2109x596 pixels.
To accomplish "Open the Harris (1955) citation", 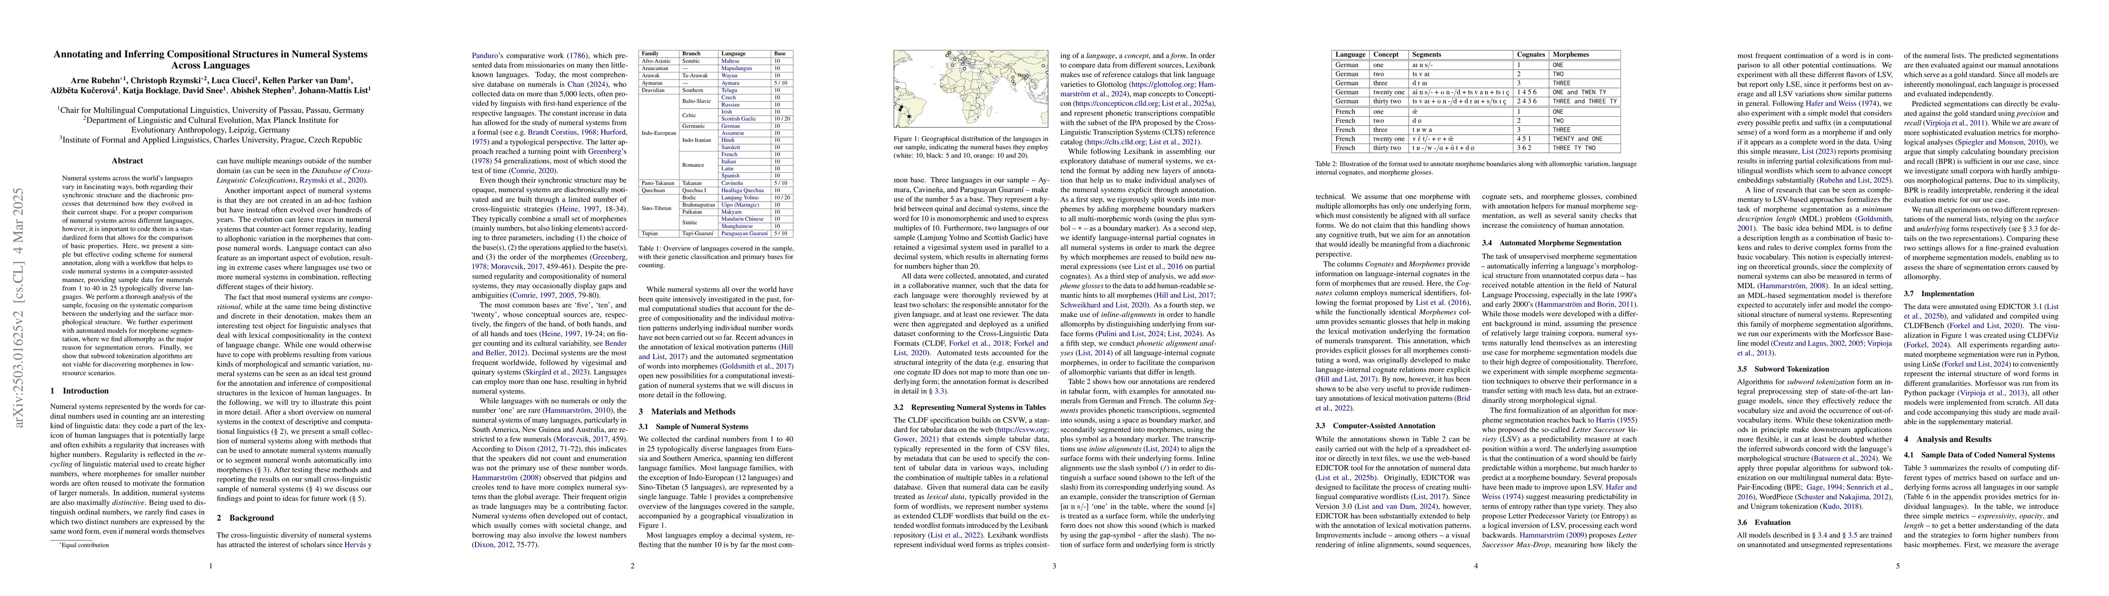I will pos(1617,420).
